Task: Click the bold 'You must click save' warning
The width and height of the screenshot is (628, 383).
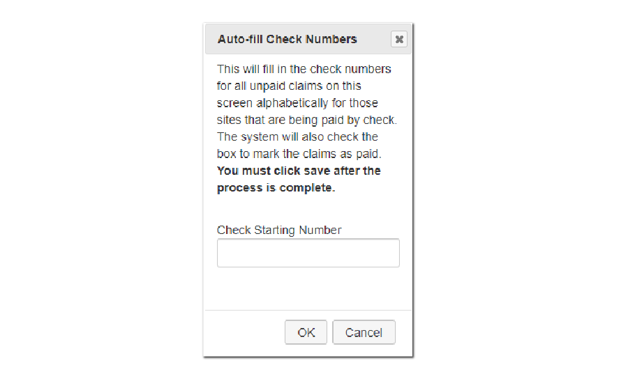Action: (299, 171)
